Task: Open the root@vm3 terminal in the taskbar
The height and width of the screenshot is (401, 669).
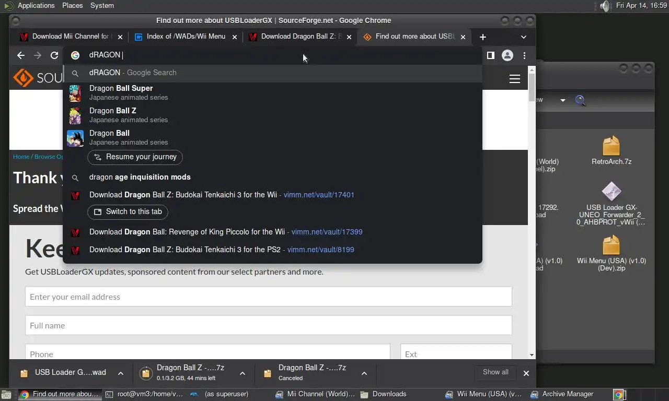Action: pyautogui.click(x=144, y=395)
